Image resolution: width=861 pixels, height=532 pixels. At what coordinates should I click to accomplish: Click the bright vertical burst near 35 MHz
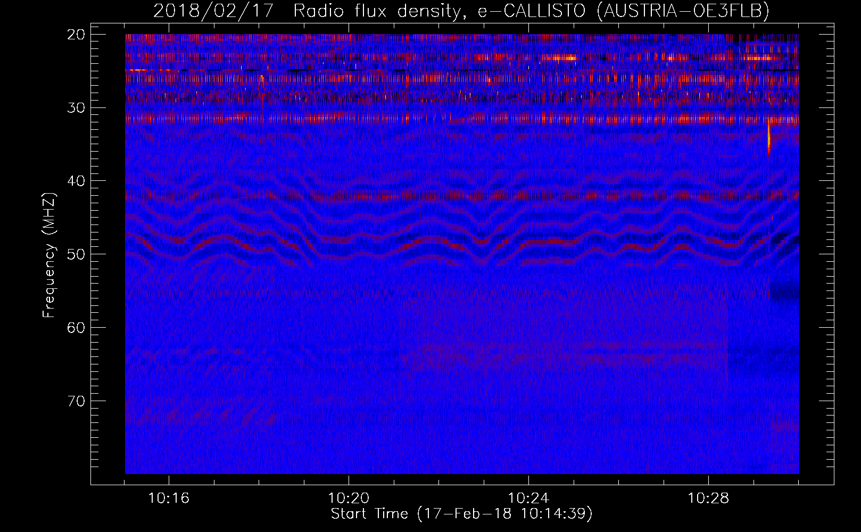coord(769,138)
